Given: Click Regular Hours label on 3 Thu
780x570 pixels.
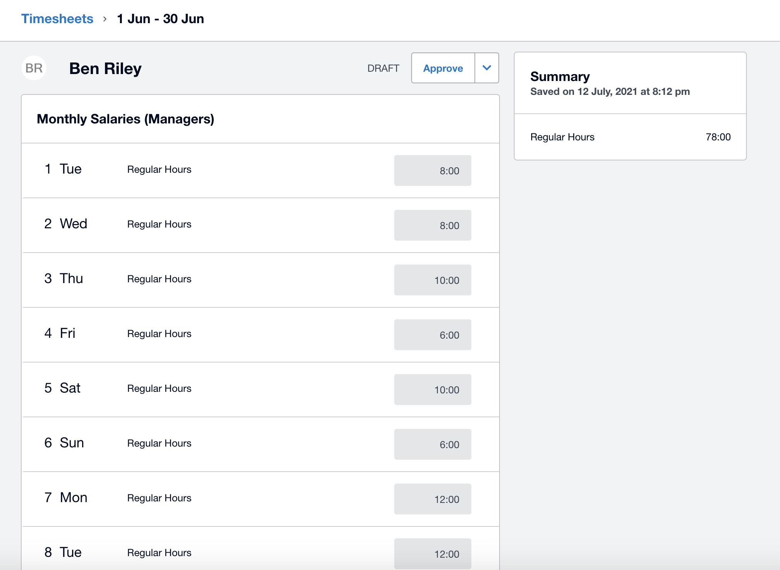Looking at the screenshot, I should tap(159, 279).
